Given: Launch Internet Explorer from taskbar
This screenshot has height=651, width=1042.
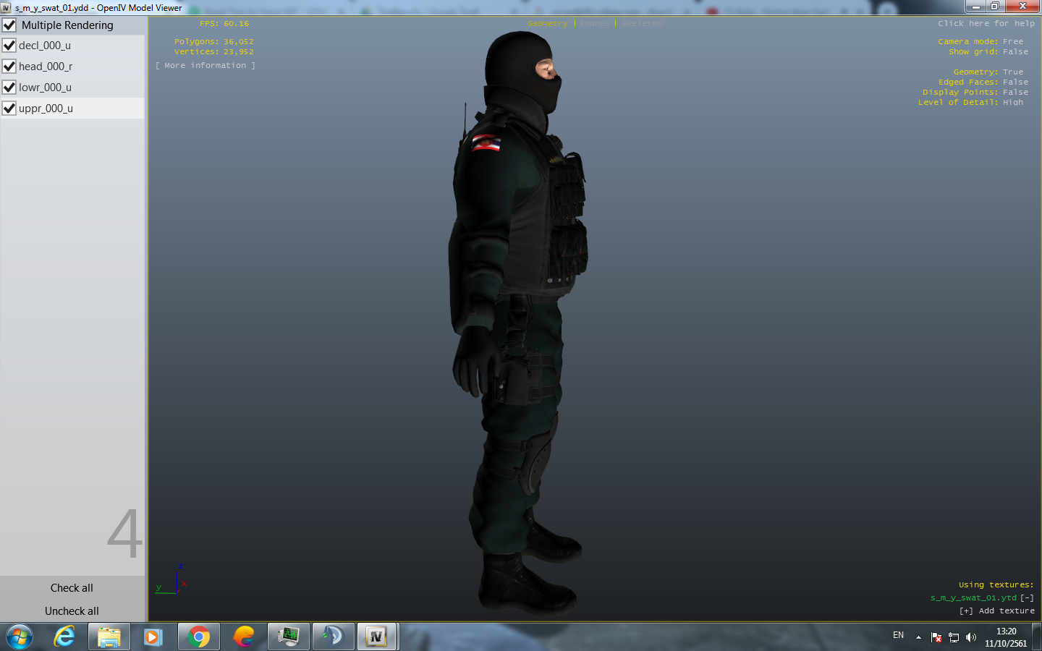Looking at the screenshot, I should coord(64,637).
